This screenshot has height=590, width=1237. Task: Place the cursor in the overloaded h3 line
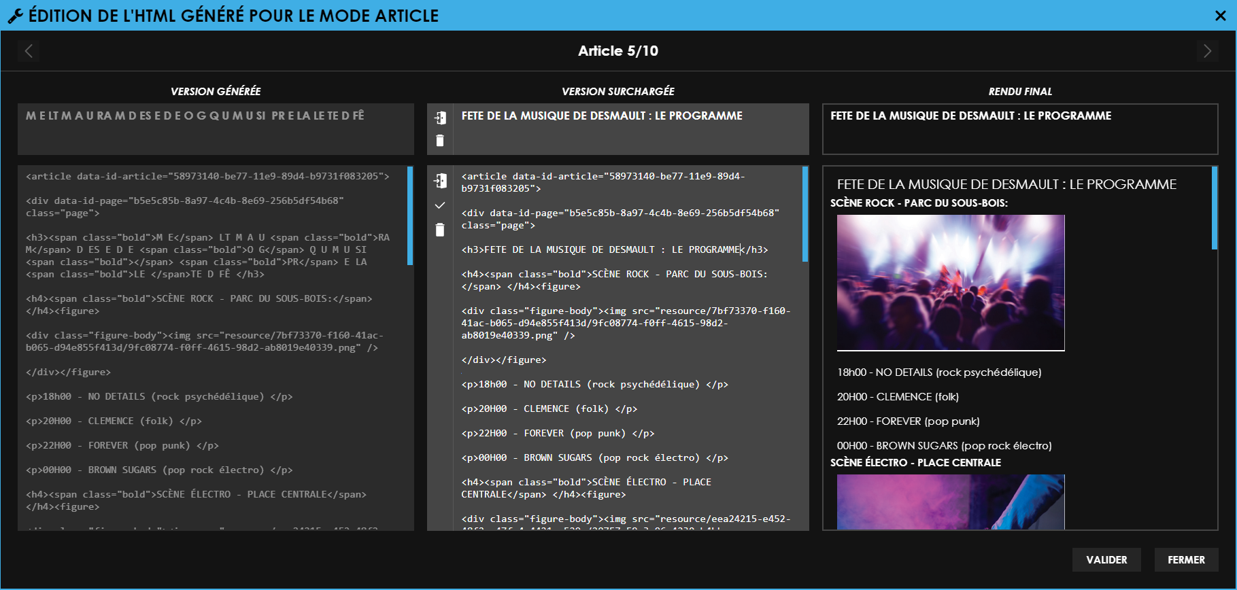[x=615, y=250]
